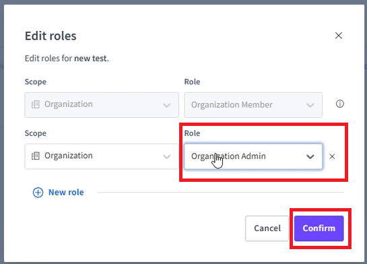Confirm the role changes
Viewport: 367px width, 264px height.
(319, 228)
